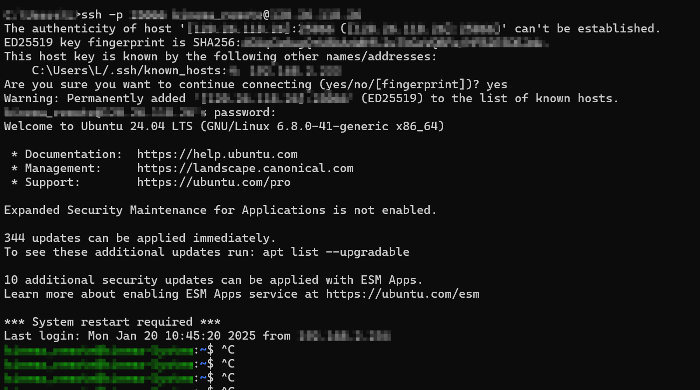Click the '10 additional security updates' line
This screenshot has height=390, width=700.
coord(214,280)
